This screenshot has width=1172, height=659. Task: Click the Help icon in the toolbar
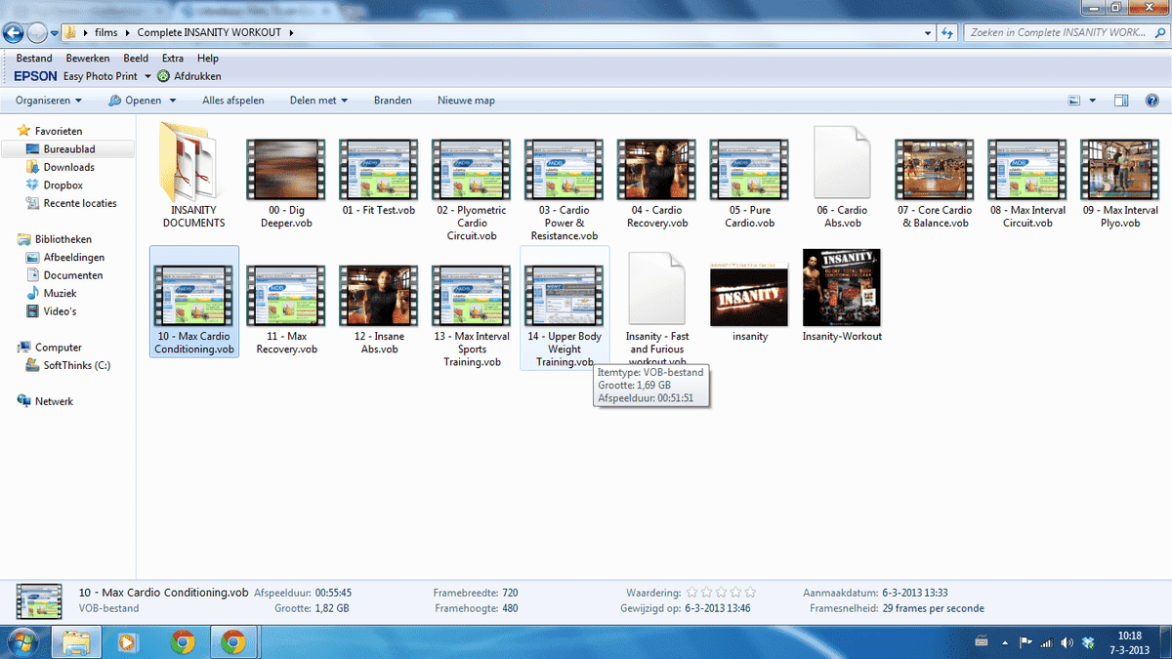(1151, 101)
